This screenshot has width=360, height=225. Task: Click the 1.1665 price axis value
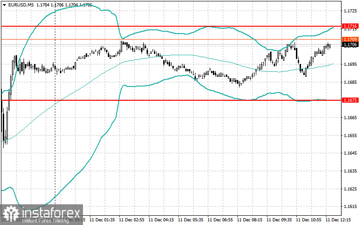click(x=350, y=118)
